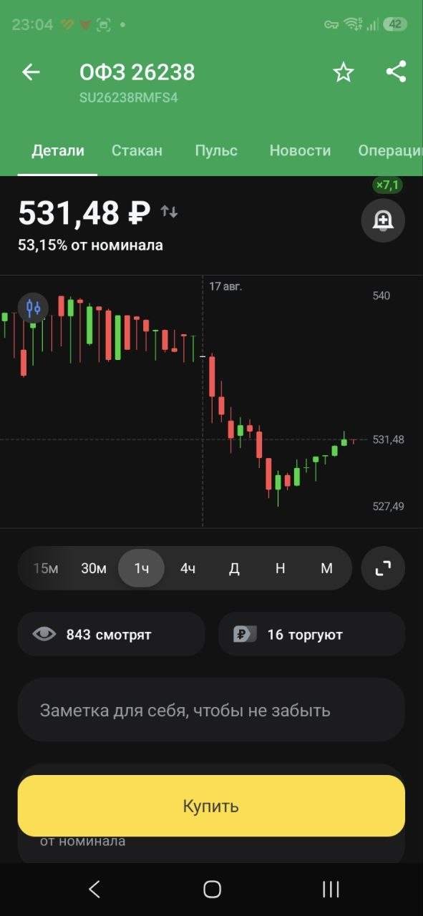Viewport: 423px width, 916px height.
Task: Select 15м chart interval
Action: coord(46,568)
